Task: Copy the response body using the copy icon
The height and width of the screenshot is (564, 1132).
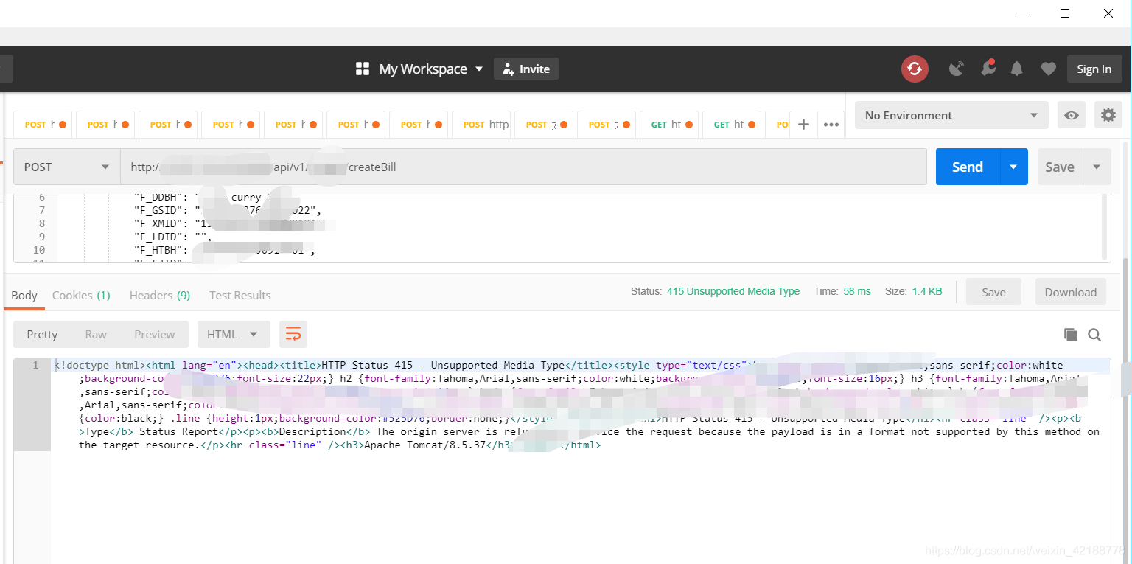Action: 1070,334
